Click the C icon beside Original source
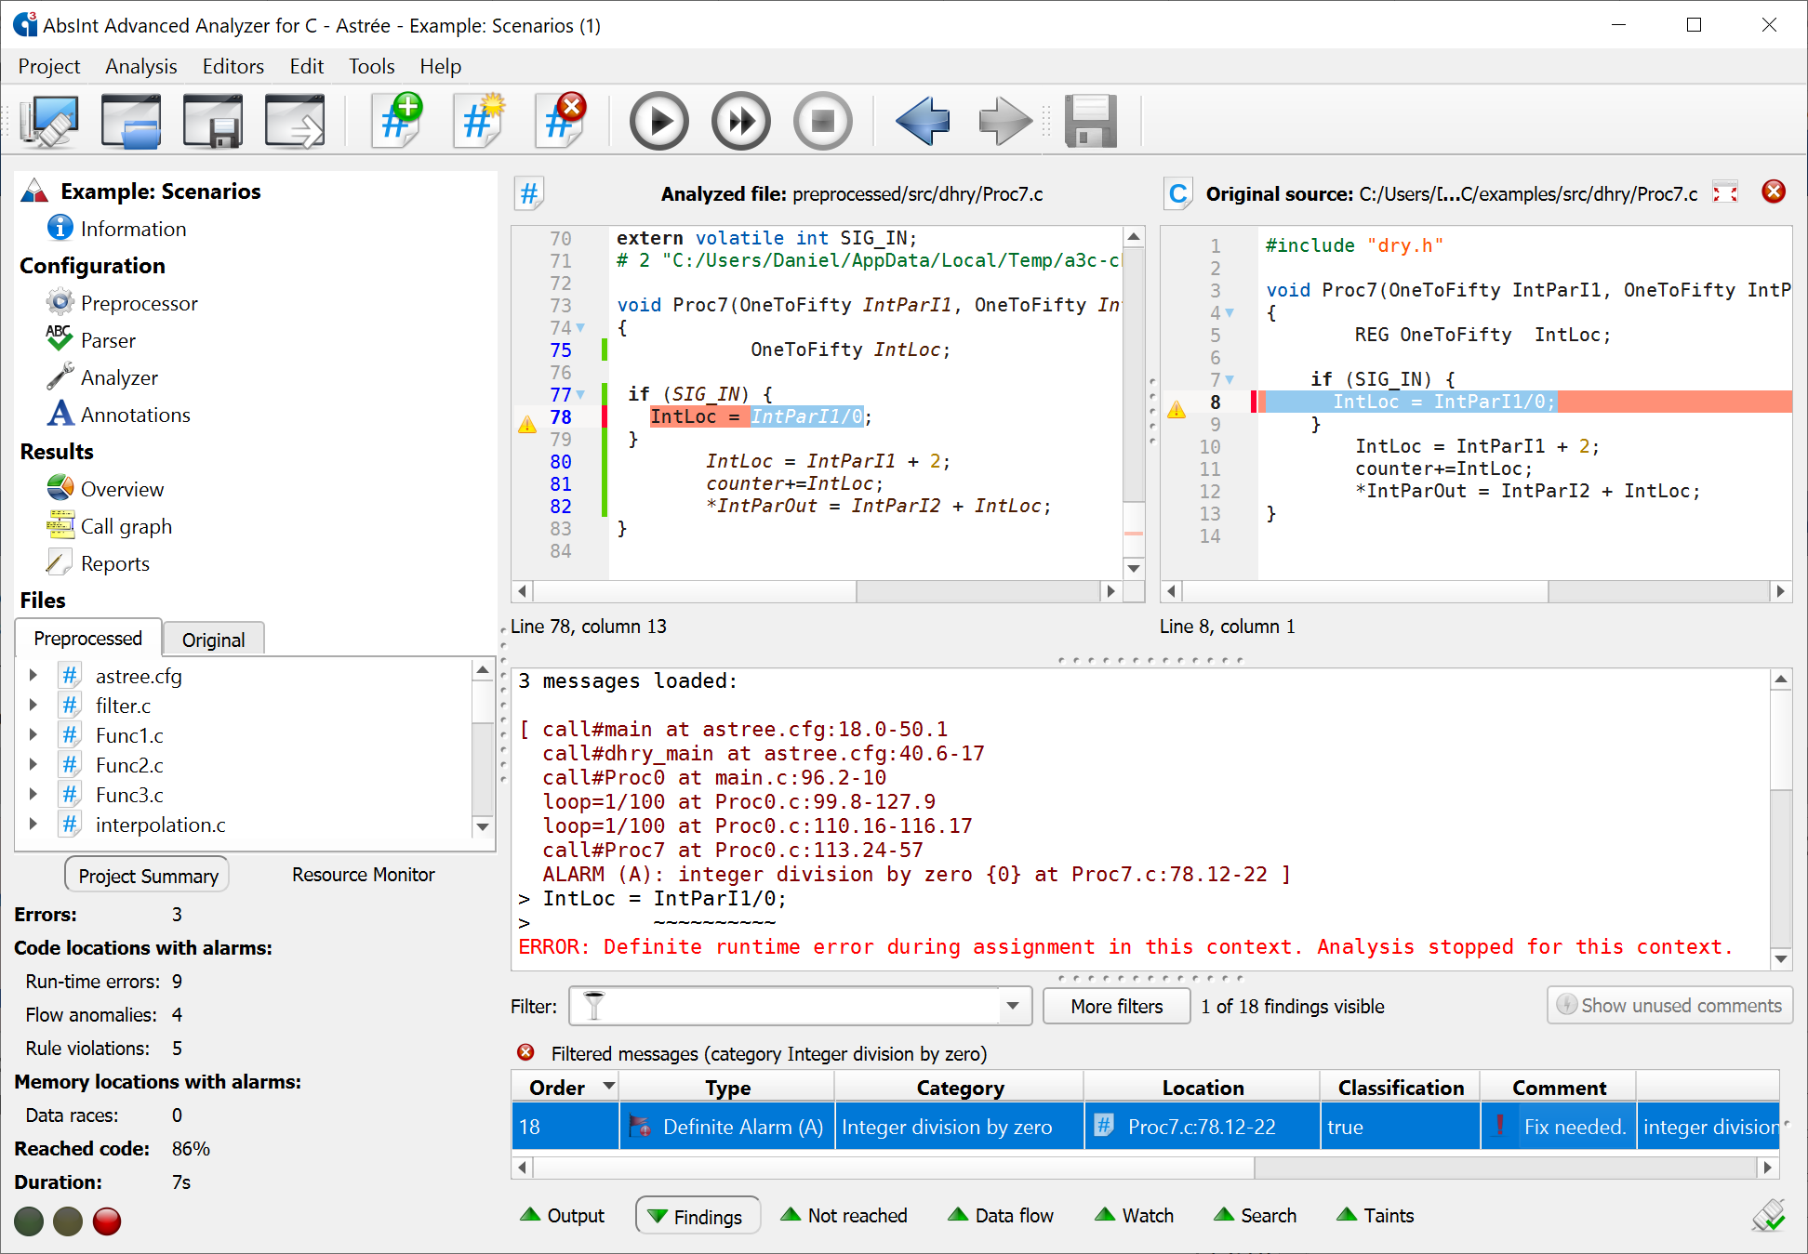The width and height of the screenshot is (1808, 1254). (1177, 193)
